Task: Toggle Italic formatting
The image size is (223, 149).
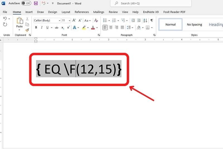Action: pyautogui.click(x=42, y=27)
